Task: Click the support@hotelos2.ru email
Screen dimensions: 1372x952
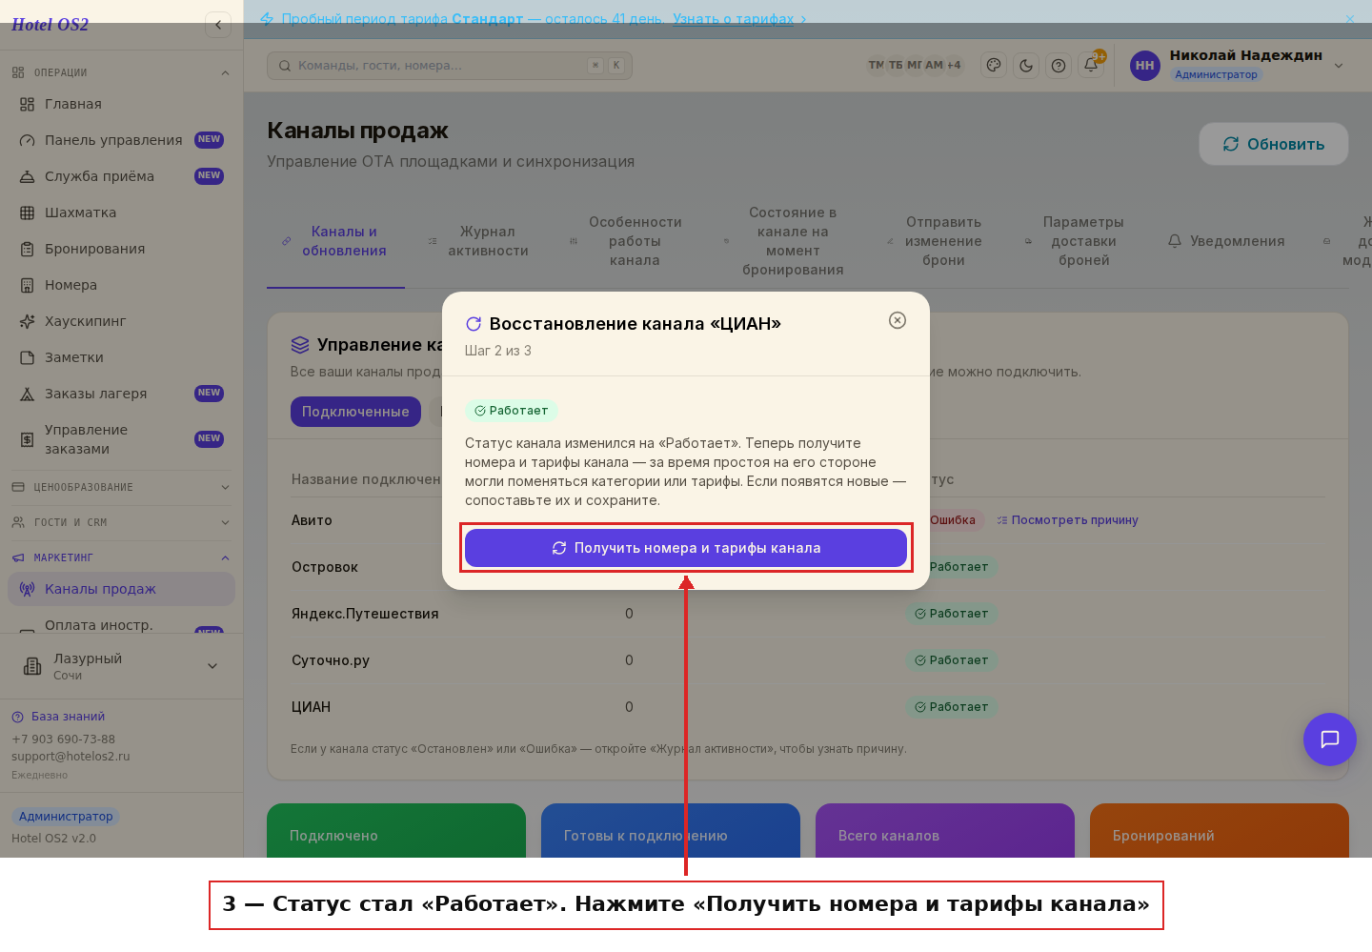Action: [x=71, y=757]
